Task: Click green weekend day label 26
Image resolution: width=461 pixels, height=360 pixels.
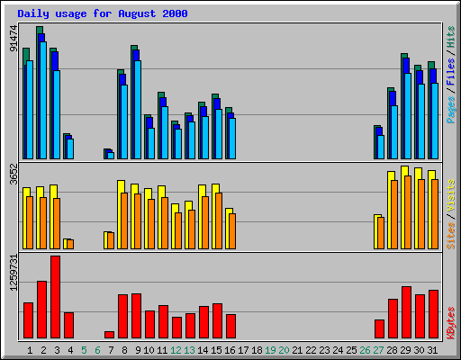Action: [365, 350]
